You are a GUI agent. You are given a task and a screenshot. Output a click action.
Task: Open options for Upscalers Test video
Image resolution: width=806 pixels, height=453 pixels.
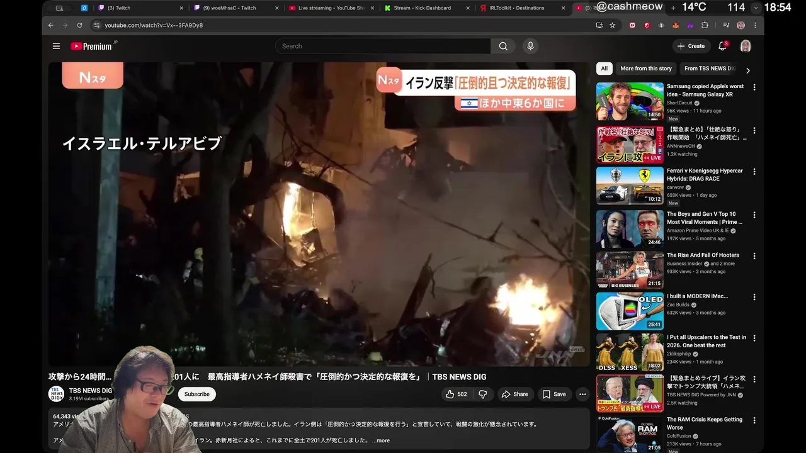[x=754, y=338]
